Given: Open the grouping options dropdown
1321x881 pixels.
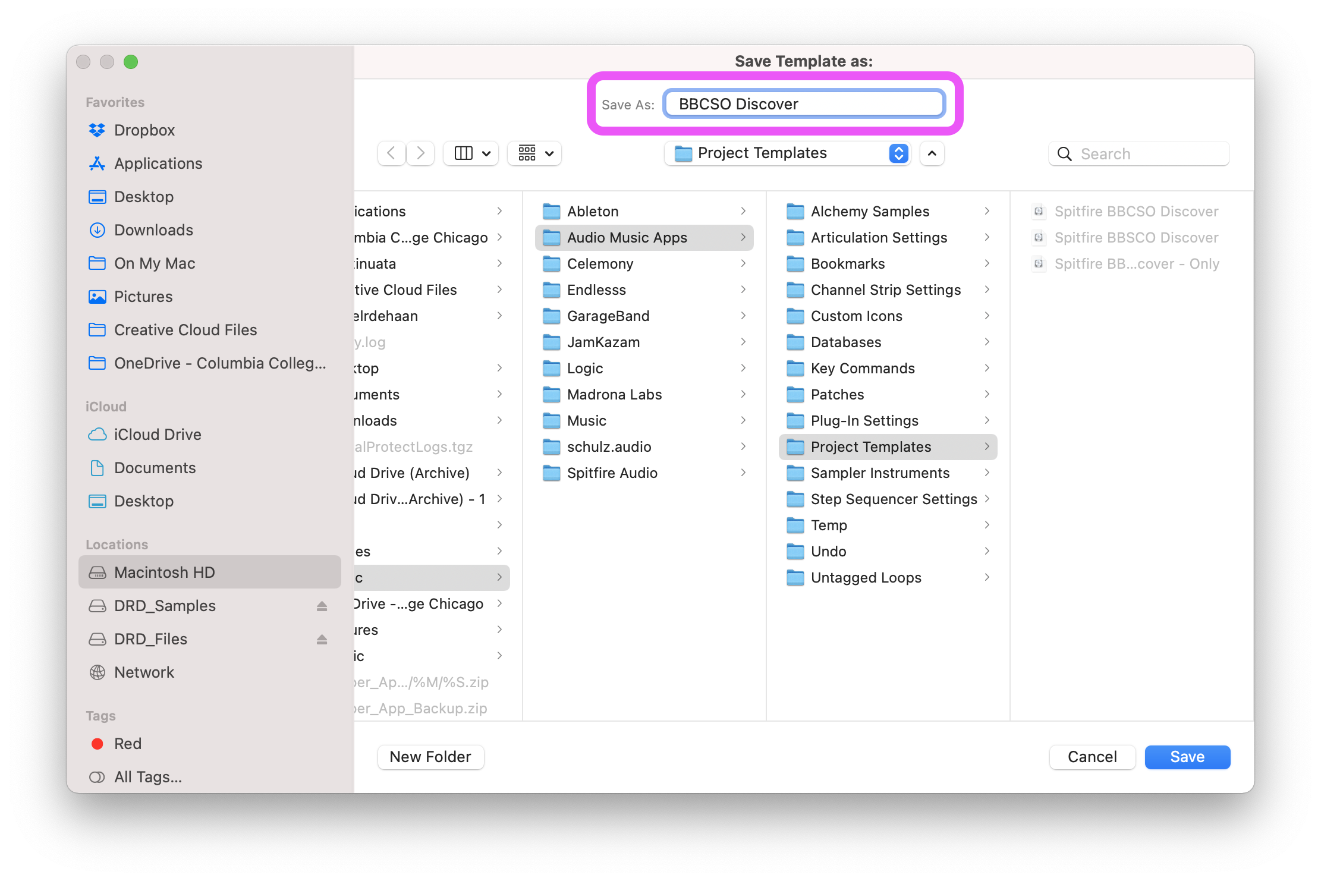Looking at the screenshot, I should coord(534,153).
